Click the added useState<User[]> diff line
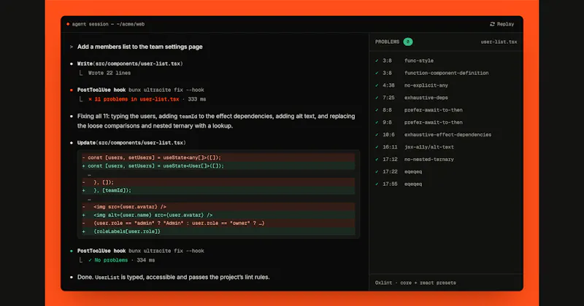 coord(218,166)
